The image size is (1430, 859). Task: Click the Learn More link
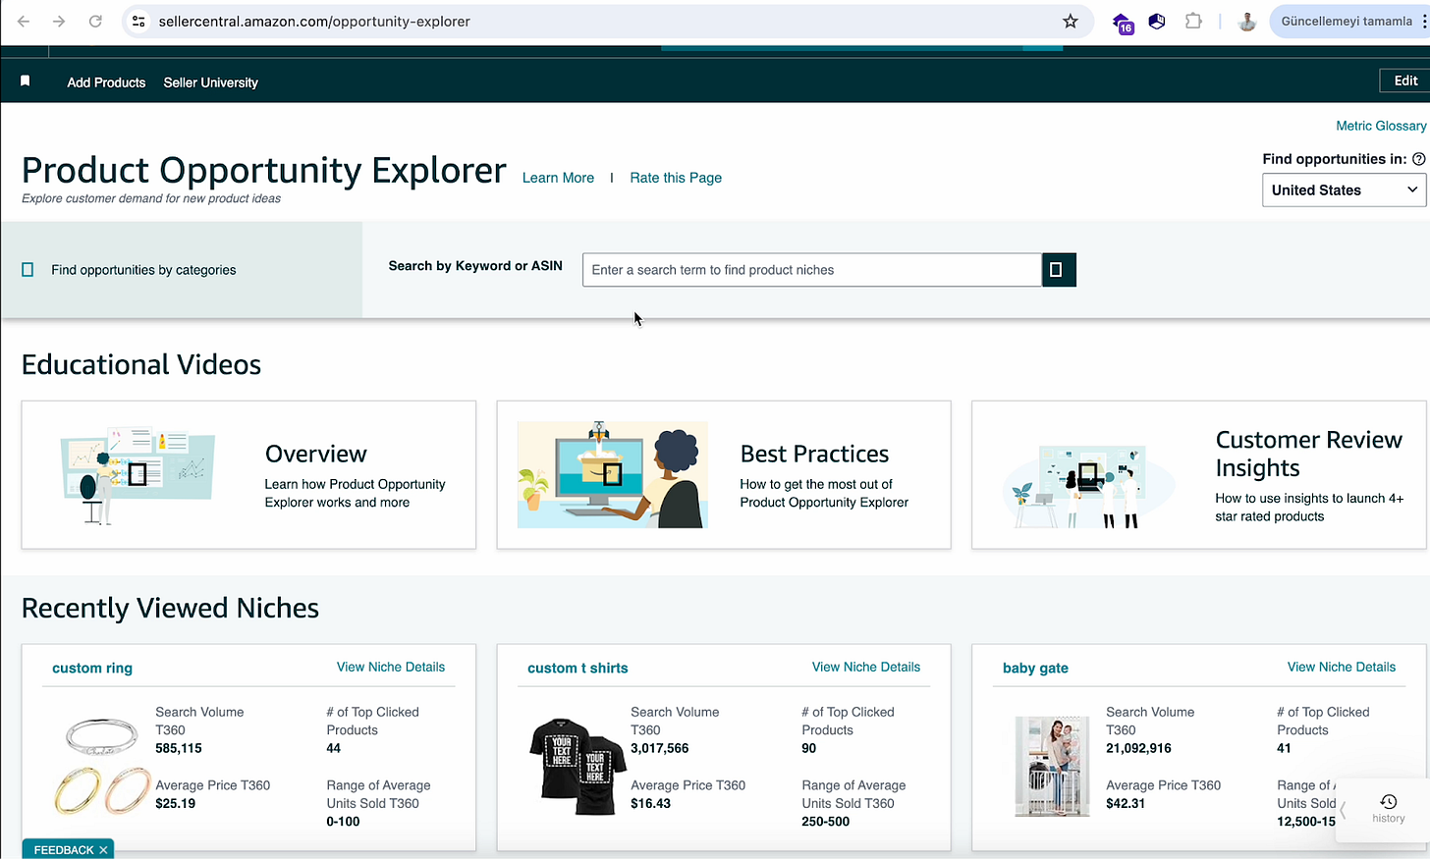[x=558, y=178]
